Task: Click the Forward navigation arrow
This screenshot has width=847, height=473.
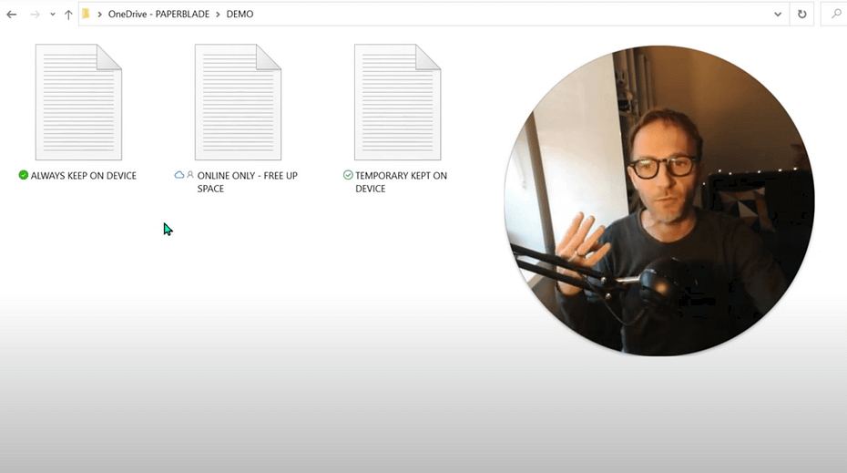Action: (x=35, y=15)
